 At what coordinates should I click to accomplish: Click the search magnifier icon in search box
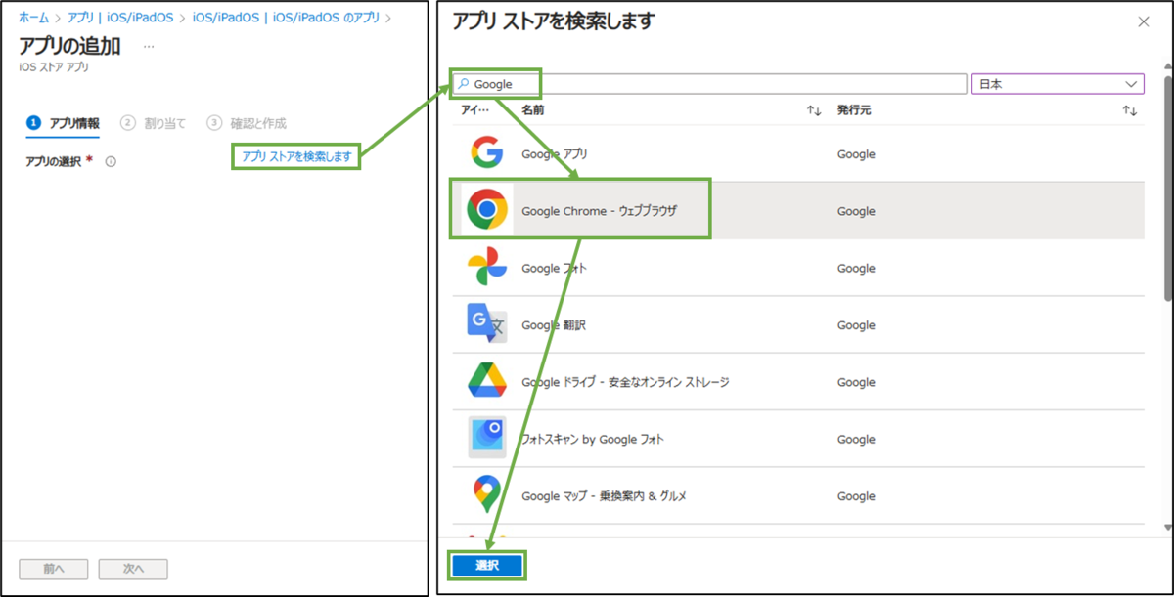(464, 84)
